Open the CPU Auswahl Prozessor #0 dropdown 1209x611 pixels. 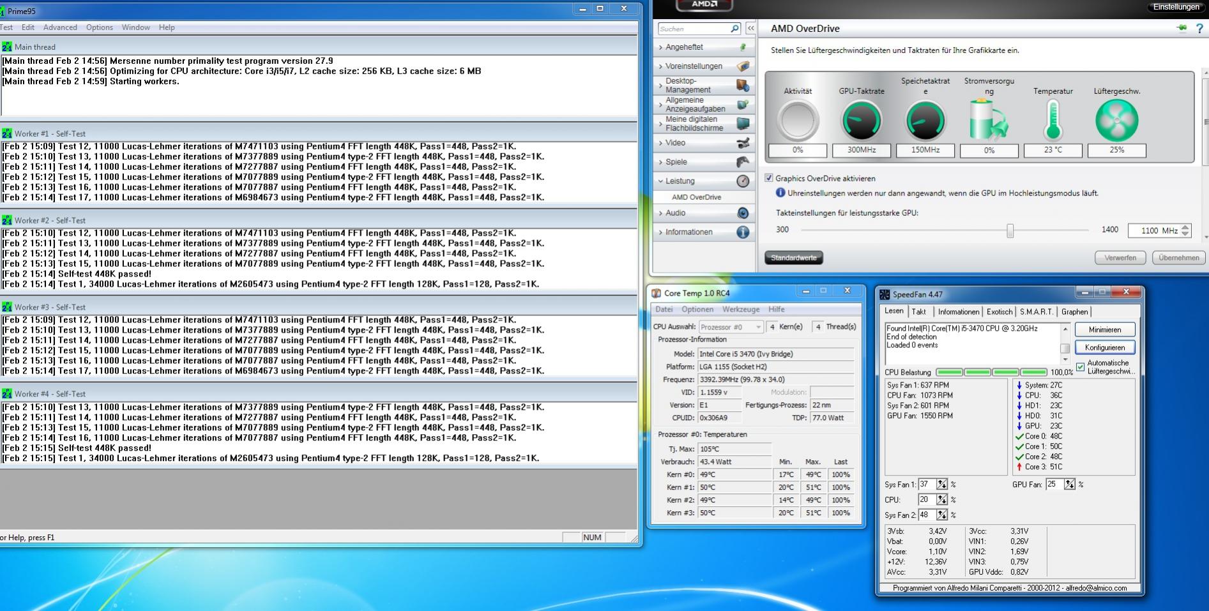731,327
